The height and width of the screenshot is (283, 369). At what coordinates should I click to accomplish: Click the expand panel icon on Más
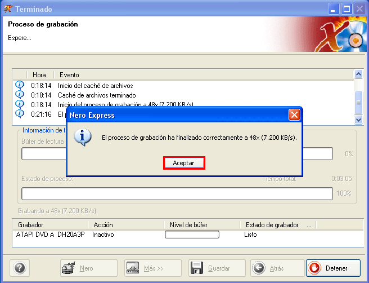pos(133,268)
